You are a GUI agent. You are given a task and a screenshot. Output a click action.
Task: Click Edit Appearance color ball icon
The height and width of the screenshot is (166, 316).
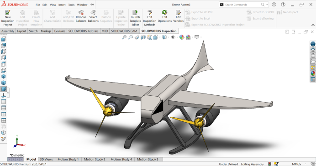(x=182, y=37)
